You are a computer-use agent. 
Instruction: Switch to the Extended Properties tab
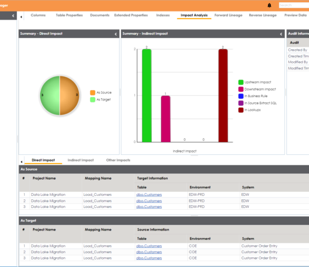pos(131,15)
